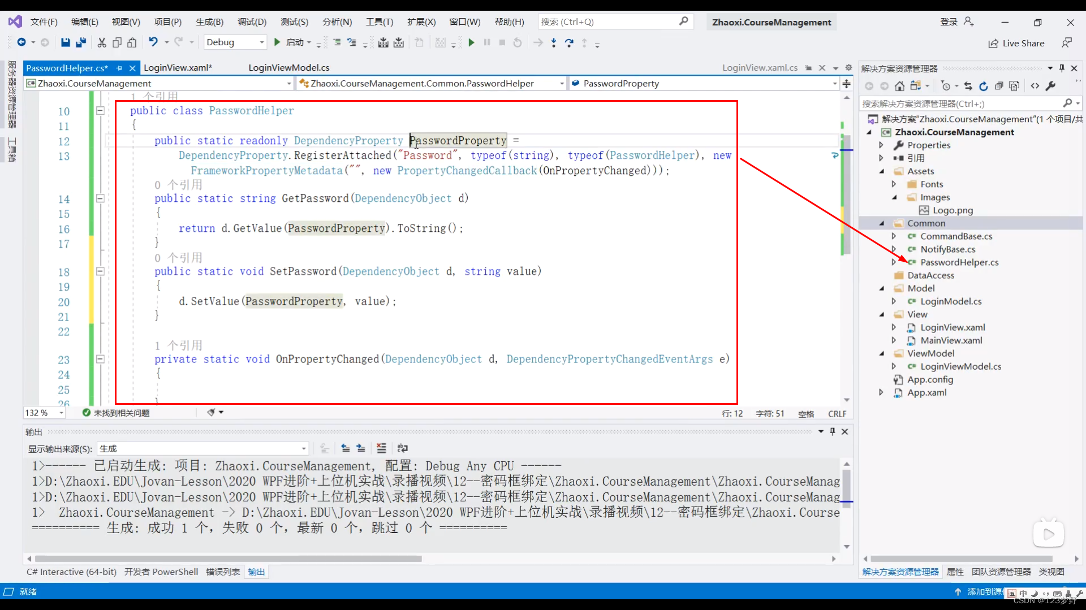Click the comment selection toolbar icon

(337, 42)
